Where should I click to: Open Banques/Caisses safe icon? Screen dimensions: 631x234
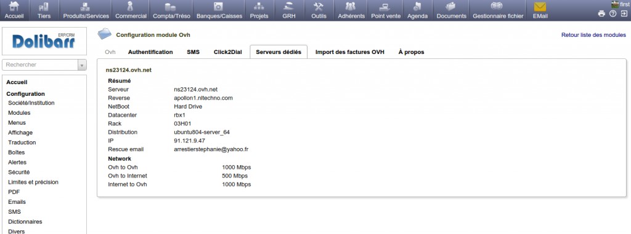pyautogui.click(x=219, y=6)
